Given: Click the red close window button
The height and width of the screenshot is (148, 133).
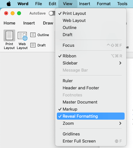Looking at the screenshot, I should pos(6,13).
